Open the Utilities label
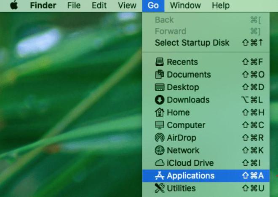 pos(181,188)
